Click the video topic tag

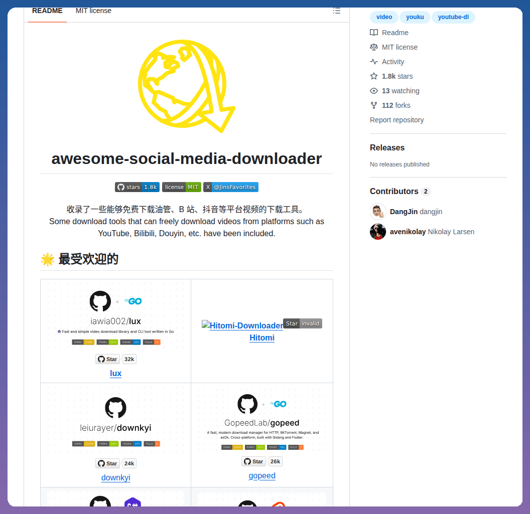[384, 17]
